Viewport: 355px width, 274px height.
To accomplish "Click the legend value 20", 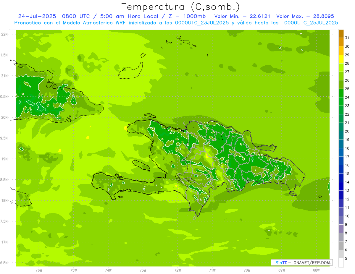I will (347, 131).
